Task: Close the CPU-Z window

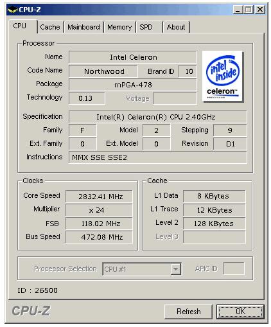Action: [260, 10]
